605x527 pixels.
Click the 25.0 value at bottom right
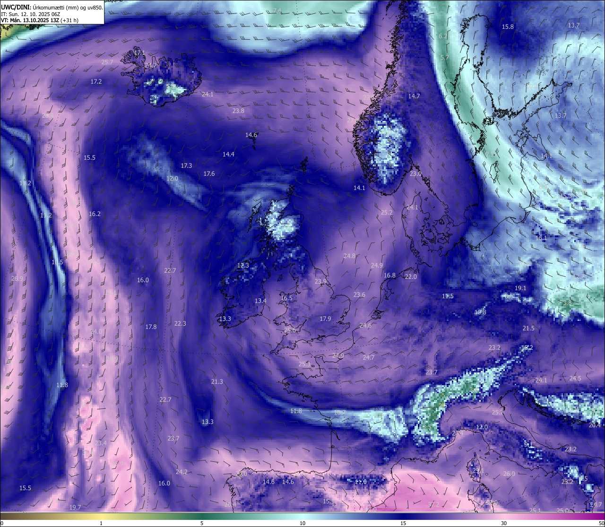[562, 511]
